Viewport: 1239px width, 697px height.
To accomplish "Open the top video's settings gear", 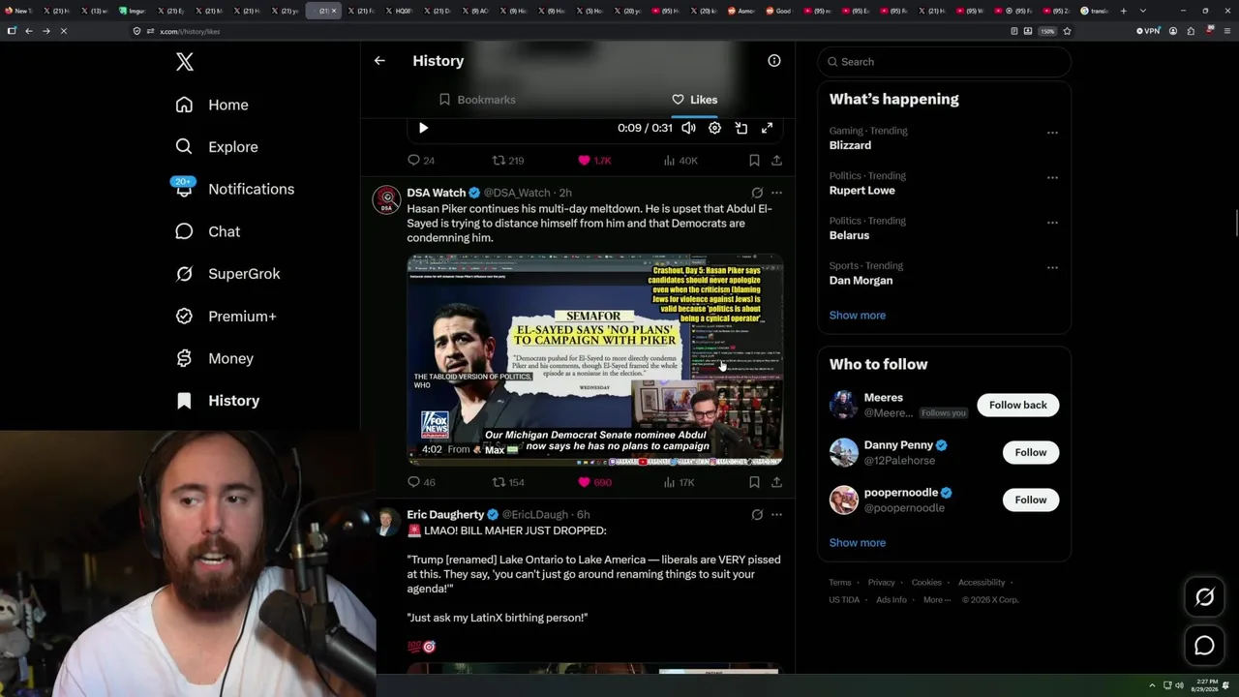I will coord(714,128).
